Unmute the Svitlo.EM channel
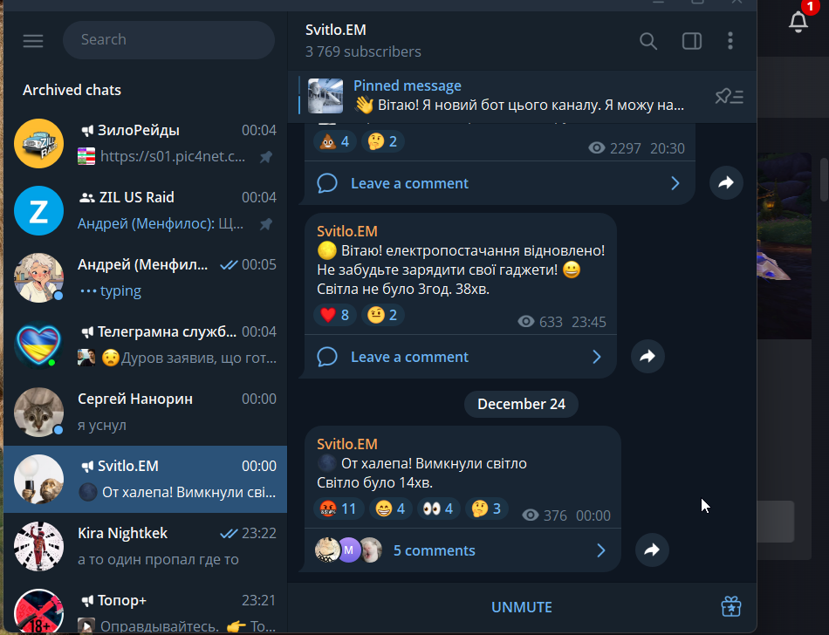This screenshot has height=635, width=829. click(x=521, y=607)
